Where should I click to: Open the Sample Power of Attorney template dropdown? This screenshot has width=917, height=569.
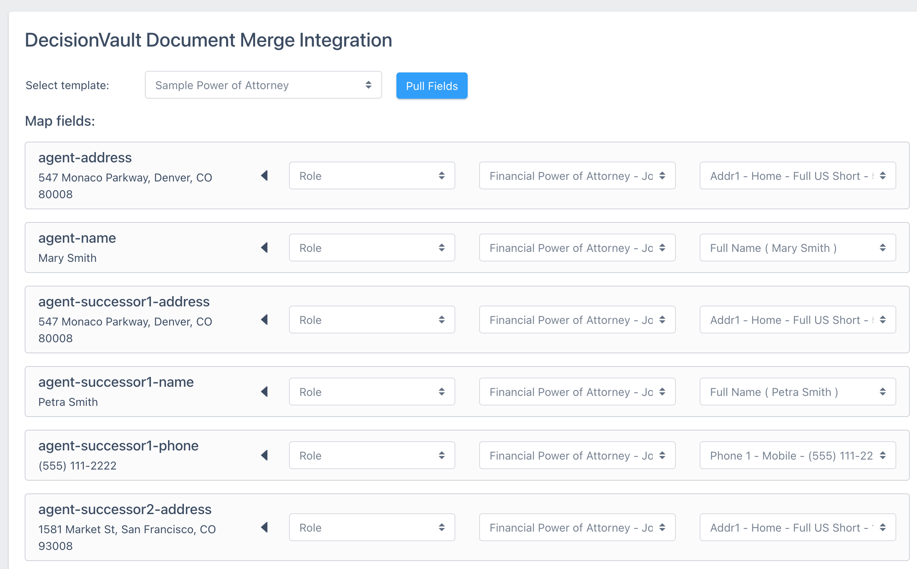263,85
